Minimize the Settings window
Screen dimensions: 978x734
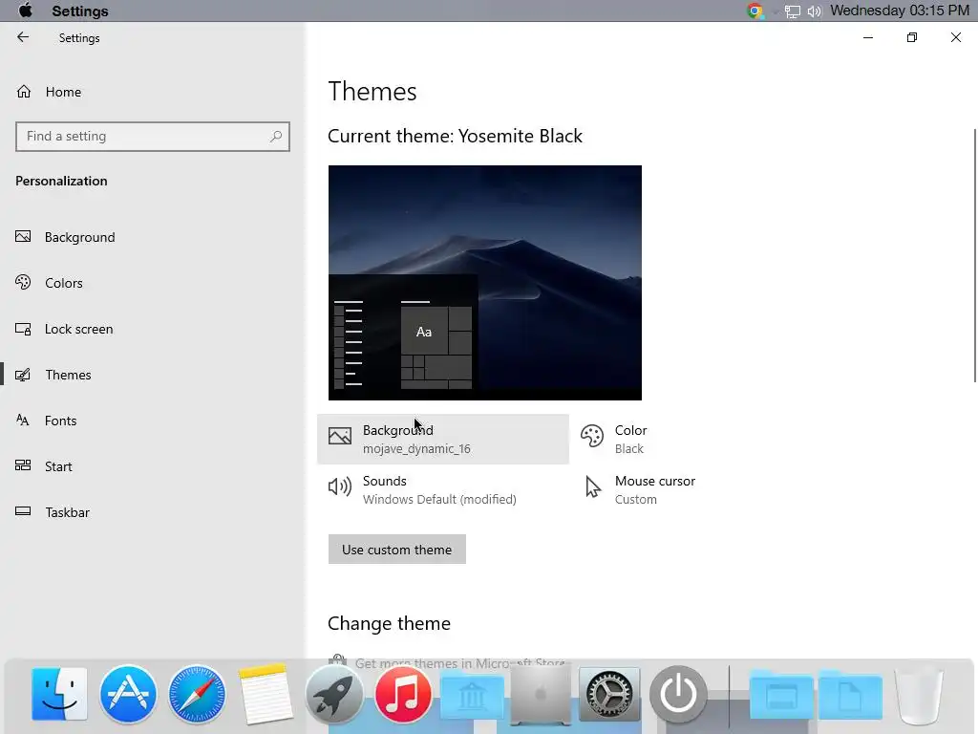coord(867,37)
